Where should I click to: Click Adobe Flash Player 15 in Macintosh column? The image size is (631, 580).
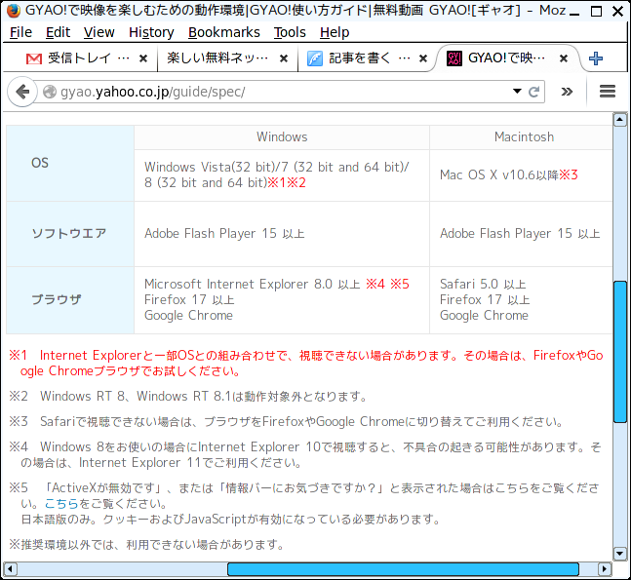click(520, 234)
